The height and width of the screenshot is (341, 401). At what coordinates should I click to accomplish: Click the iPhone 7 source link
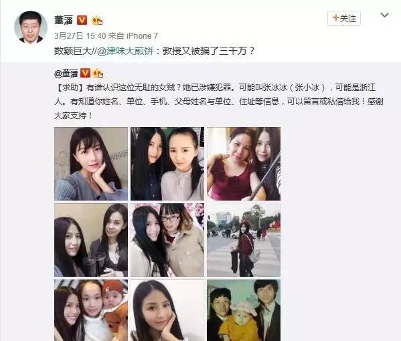(x=142, y=35)
